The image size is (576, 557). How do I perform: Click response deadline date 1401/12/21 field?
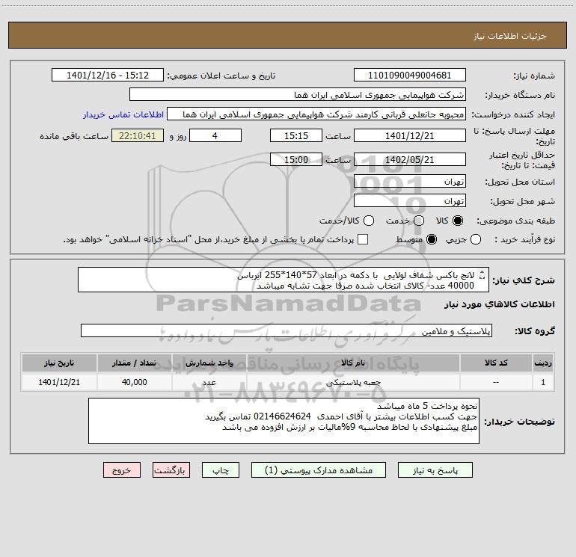(x=410, y=135)
